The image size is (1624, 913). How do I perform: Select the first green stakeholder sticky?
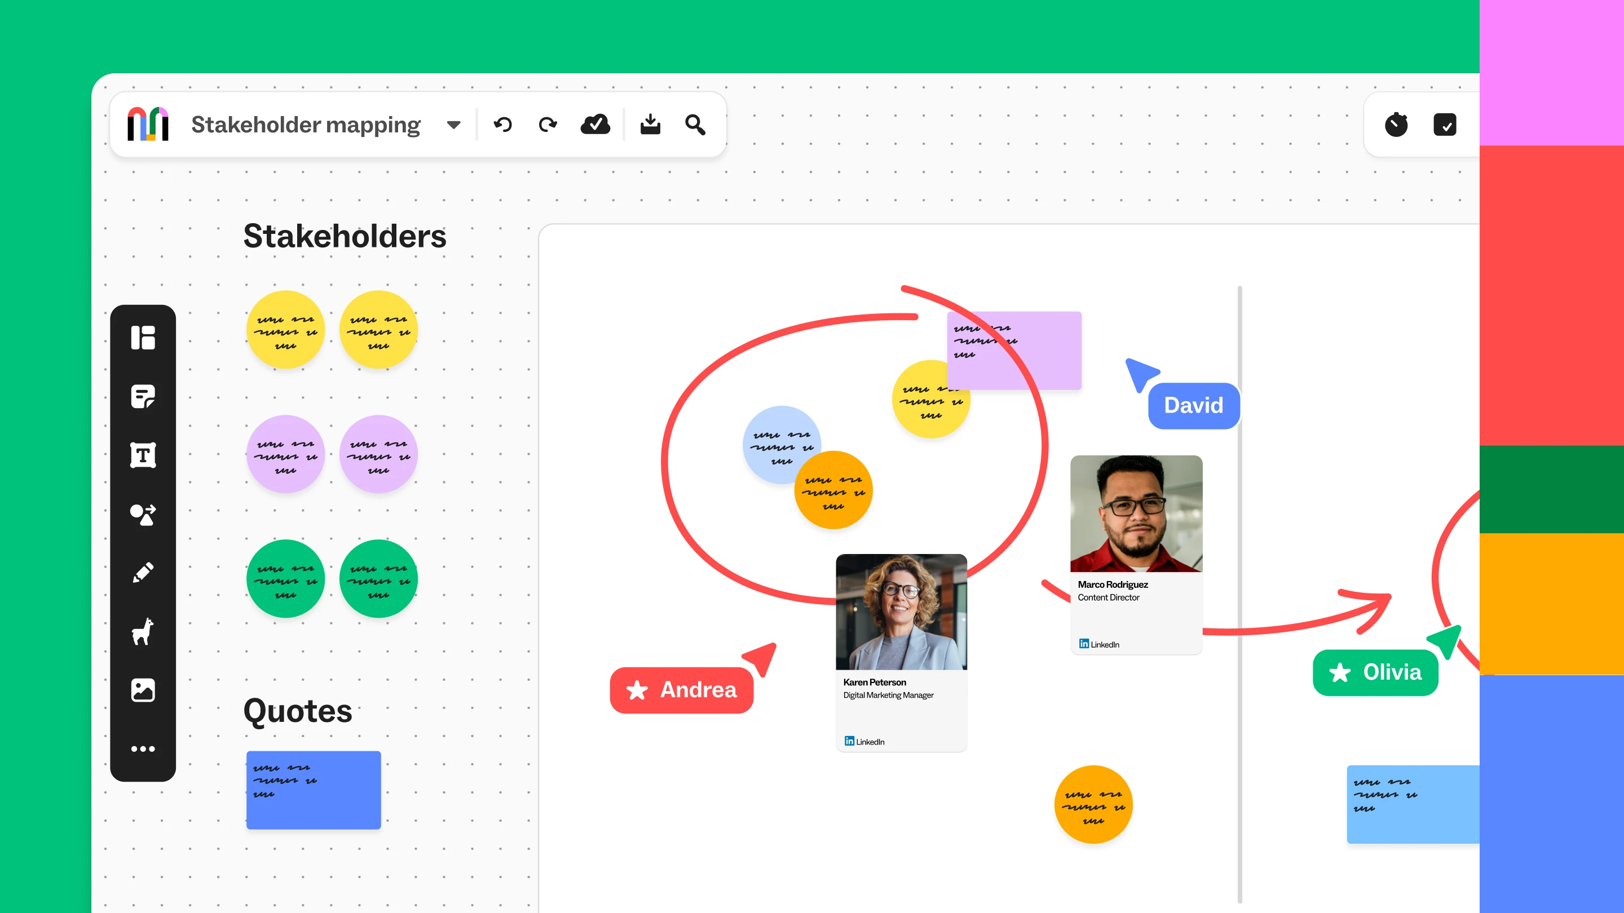pyautogui.click(x=285, y=578)
